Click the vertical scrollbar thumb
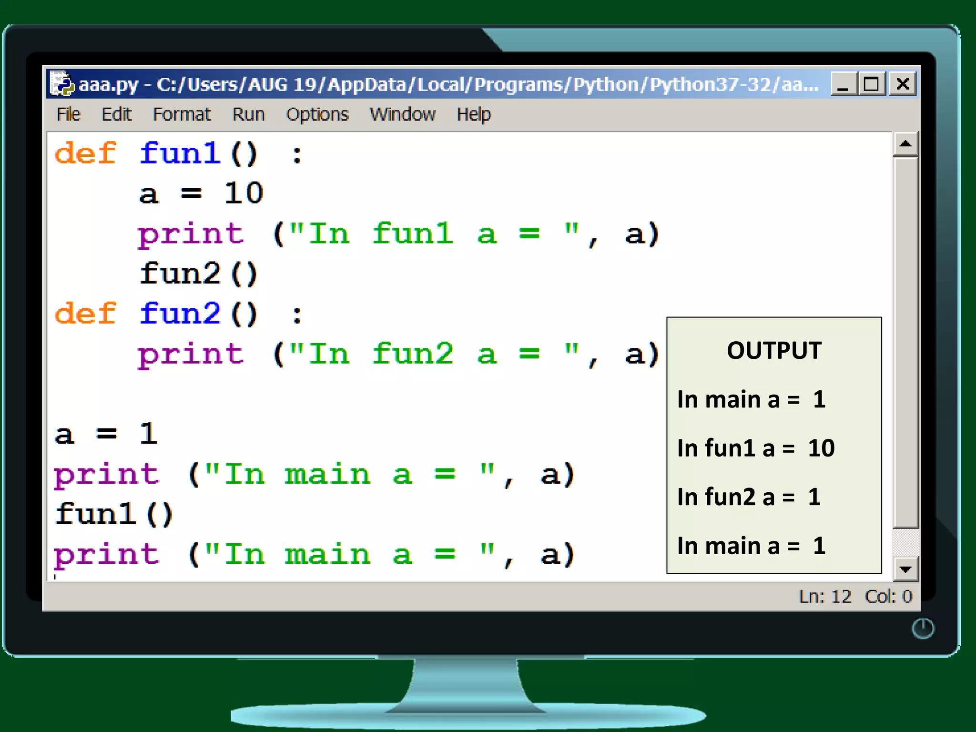Screen dimensions: 976x732 [905, 343]
